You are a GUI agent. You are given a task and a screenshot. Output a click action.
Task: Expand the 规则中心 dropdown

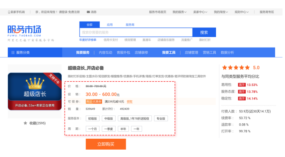pyautogui.click(x=242, y=12)
